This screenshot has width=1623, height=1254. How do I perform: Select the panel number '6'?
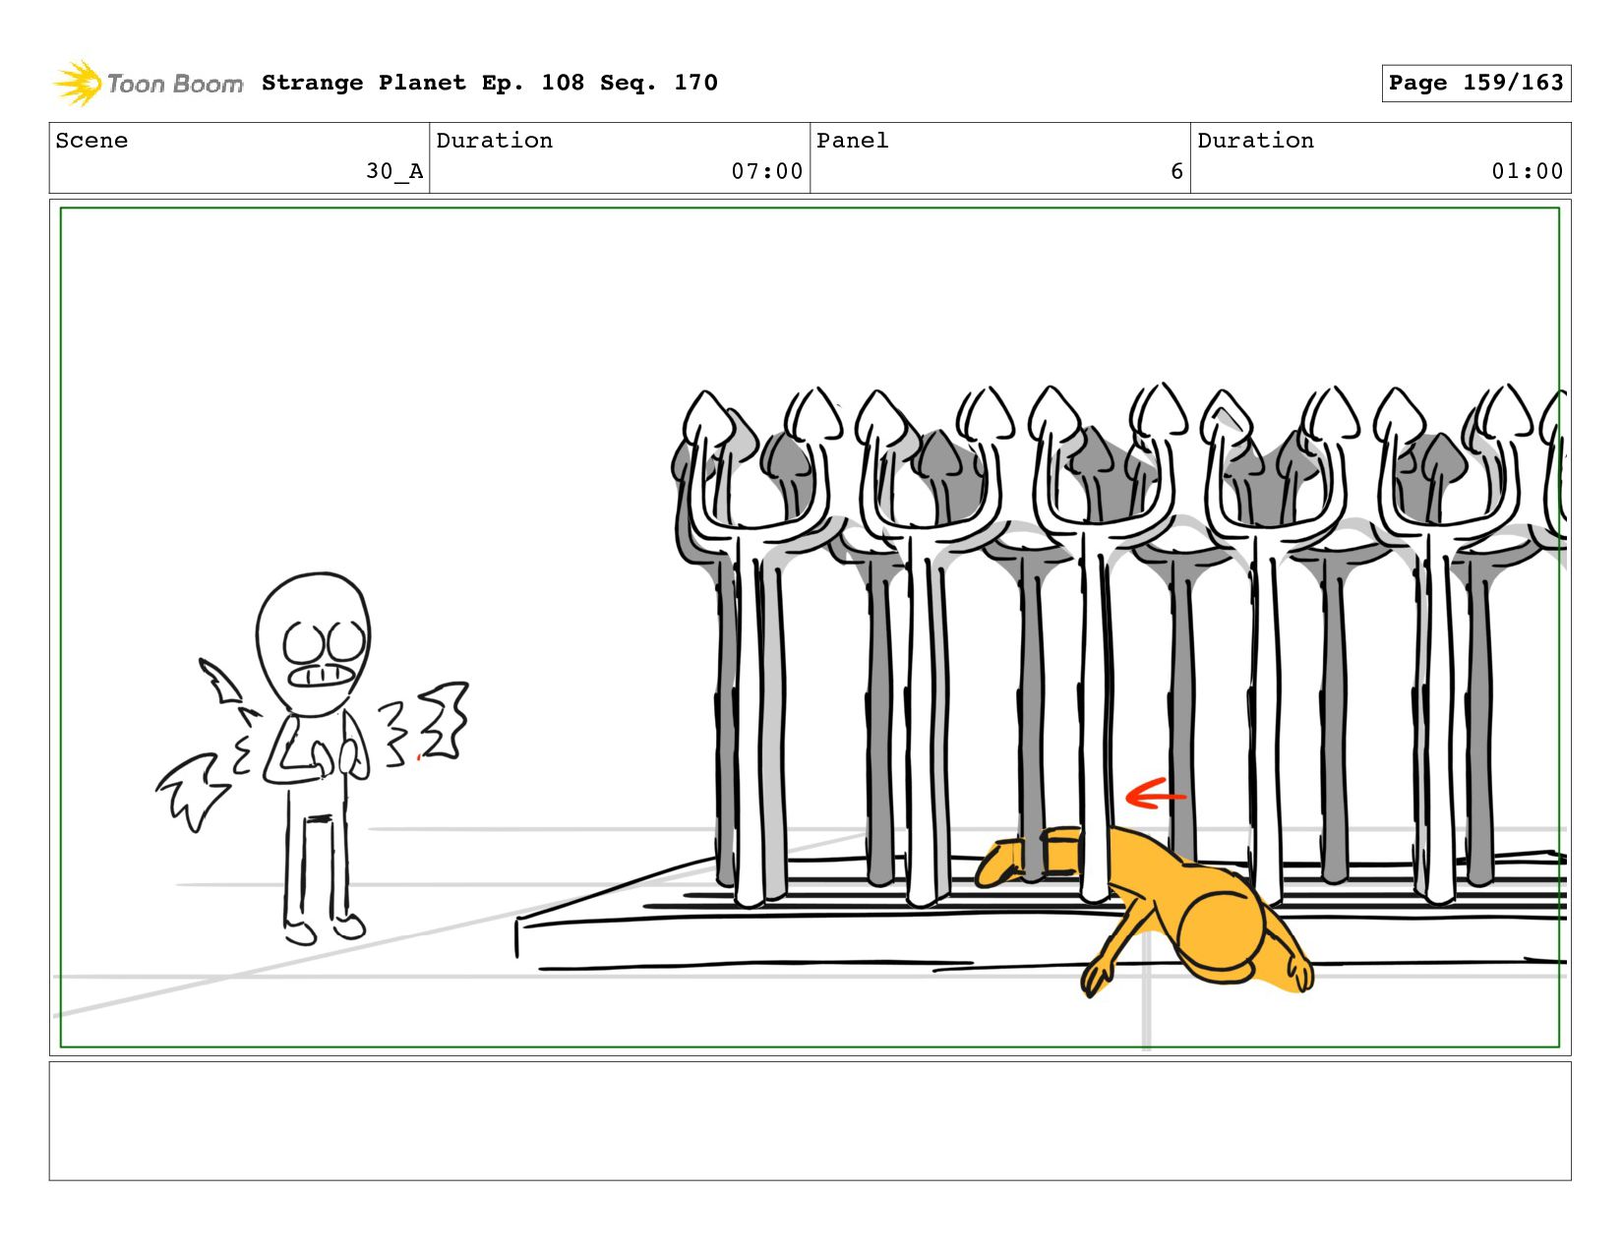1176,171
